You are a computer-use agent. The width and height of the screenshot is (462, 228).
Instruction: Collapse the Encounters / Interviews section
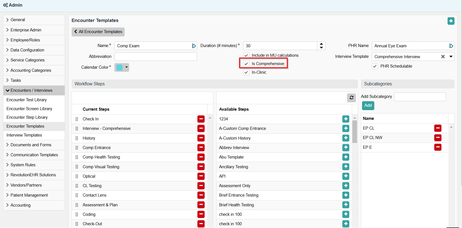(31, 90)
